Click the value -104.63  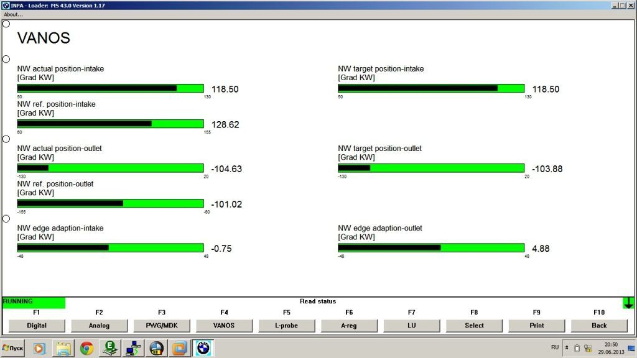(226, 169)
